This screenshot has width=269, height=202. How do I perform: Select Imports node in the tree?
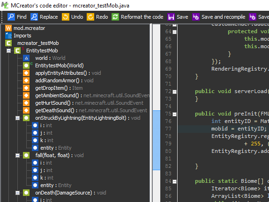[x=22, y=36]
